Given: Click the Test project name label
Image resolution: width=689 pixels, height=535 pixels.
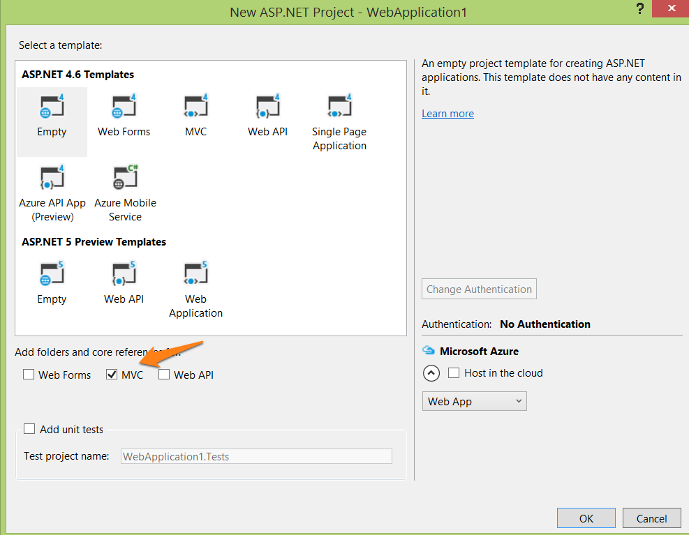Looking at the screenshot, I should click(66, 456).
